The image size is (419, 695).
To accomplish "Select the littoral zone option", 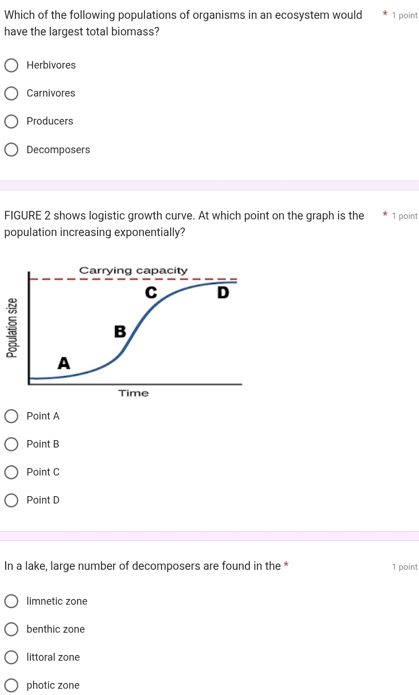I will point(11,657).
